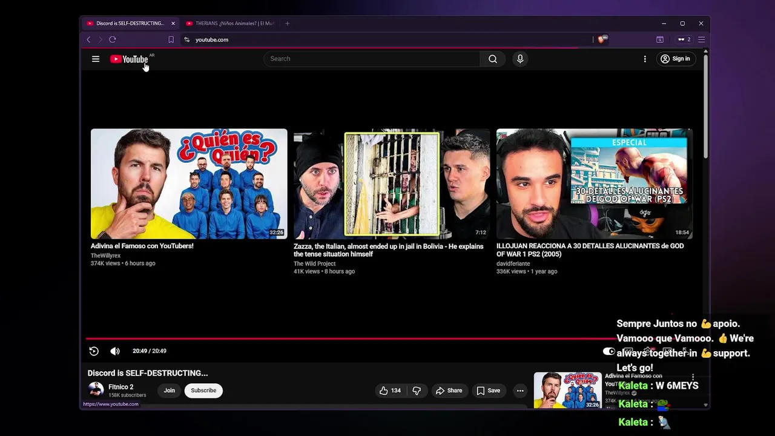
Task: Mute the video with the speaker icon
Action: [115, 351]
